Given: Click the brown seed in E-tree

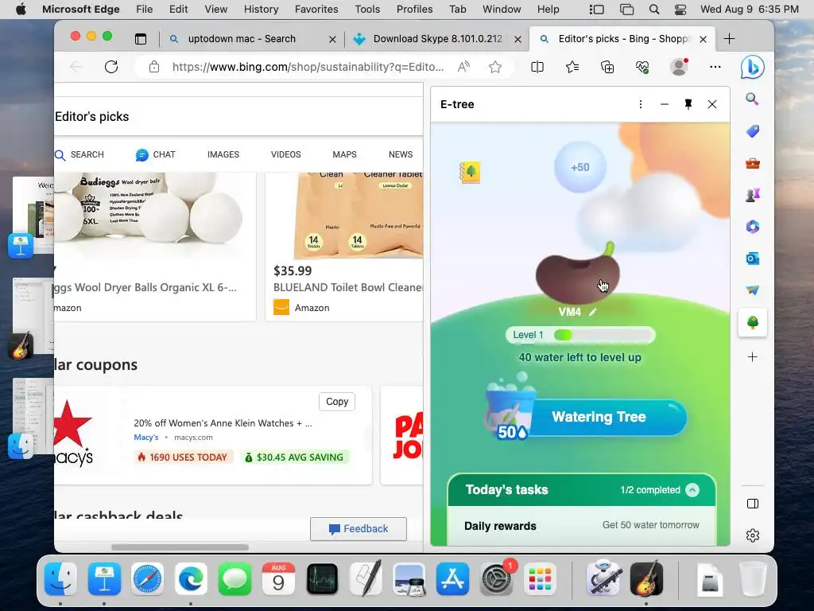Looking at the screenshot, I should 577,278.
